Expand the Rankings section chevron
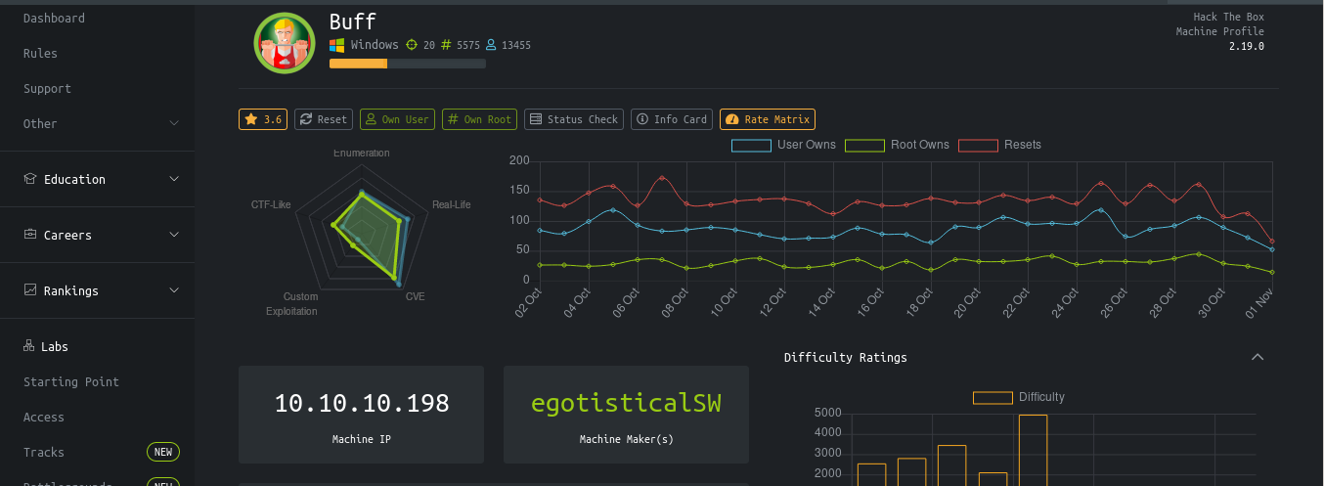The image size is (1324, 486). (174, 290)
